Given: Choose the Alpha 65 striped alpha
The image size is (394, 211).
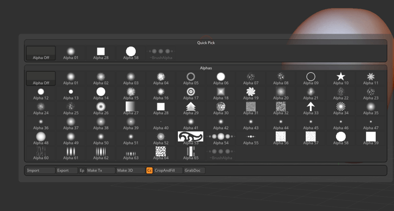Looking at the screenshot, I should [x=190, y=154].
